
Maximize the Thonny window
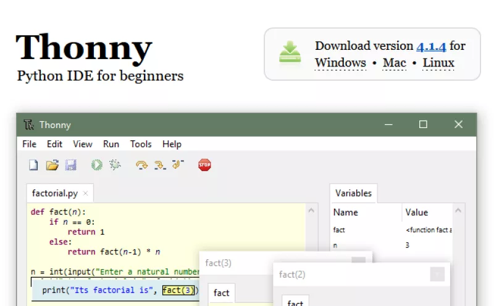[x=423, y=124]
